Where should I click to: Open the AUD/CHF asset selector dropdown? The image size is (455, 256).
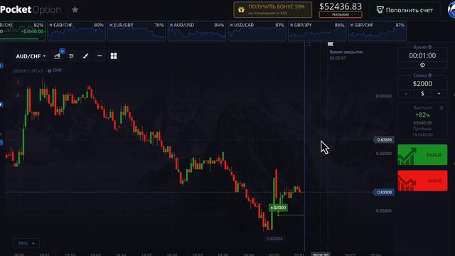(31, 56)
